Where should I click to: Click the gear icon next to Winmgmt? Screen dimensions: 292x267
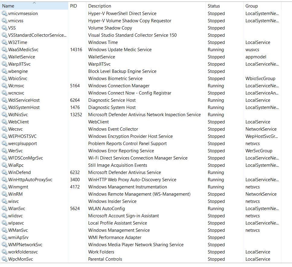(x=5, y=187)
